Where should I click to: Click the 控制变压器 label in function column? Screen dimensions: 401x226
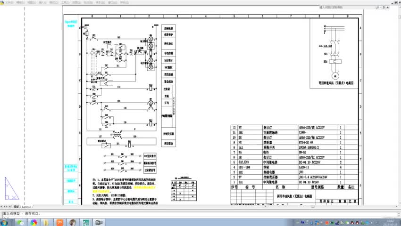168,134
